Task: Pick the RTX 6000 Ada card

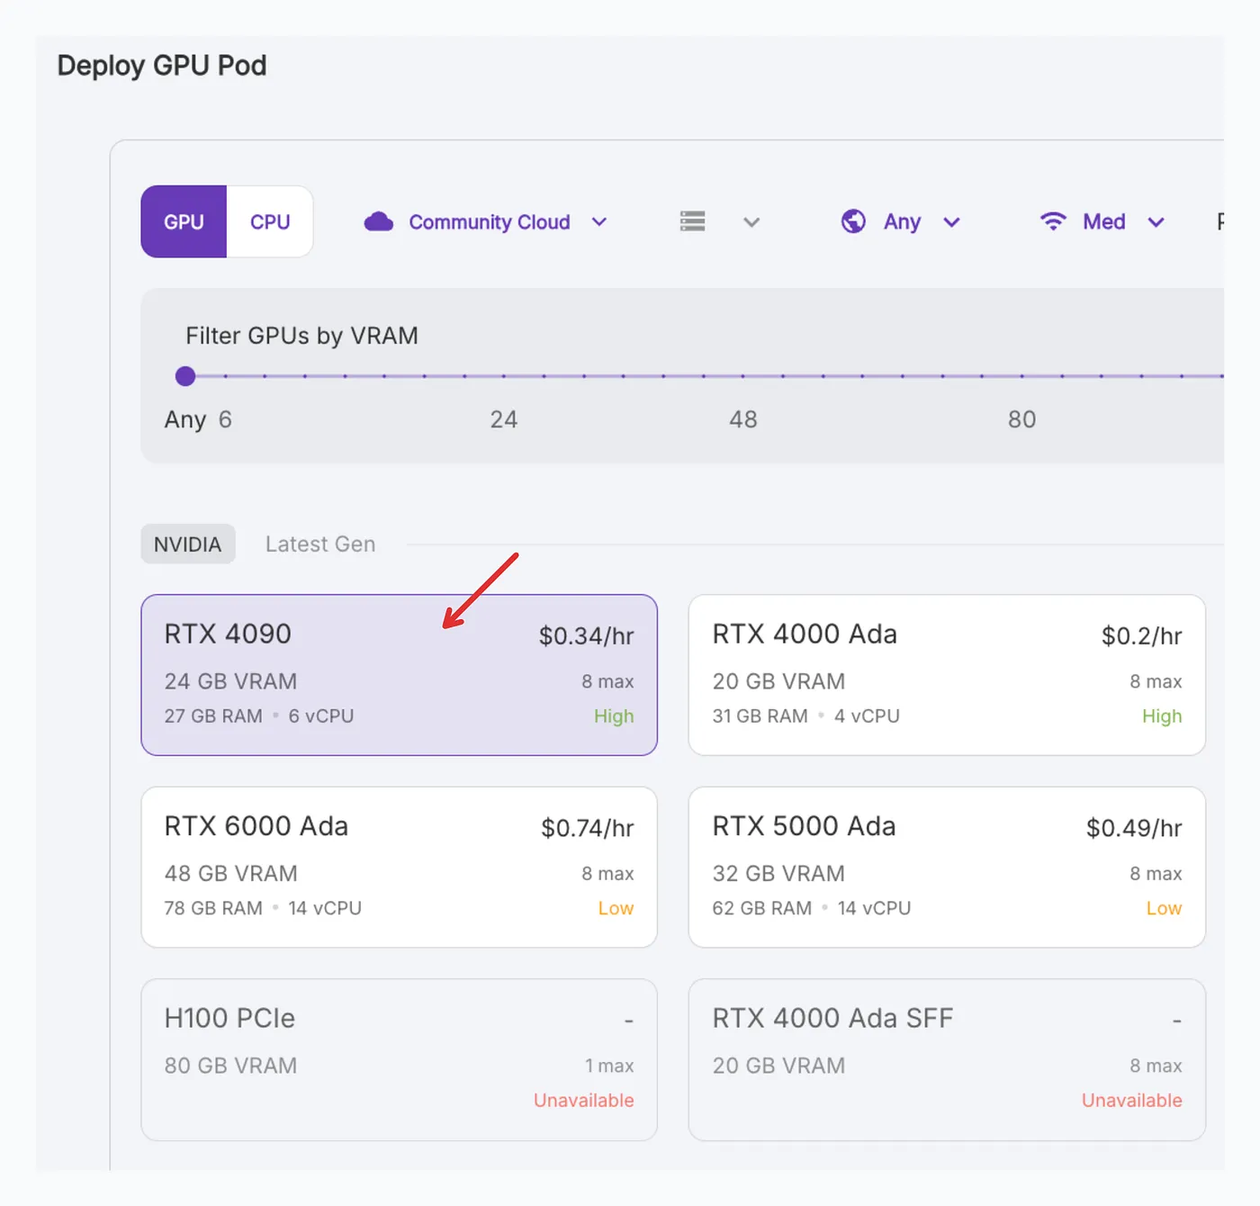Action: [x=399, y=867]
